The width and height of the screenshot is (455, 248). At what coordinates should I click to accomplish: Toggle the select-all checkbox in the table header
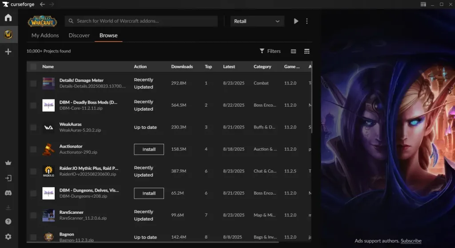point(33,67)
